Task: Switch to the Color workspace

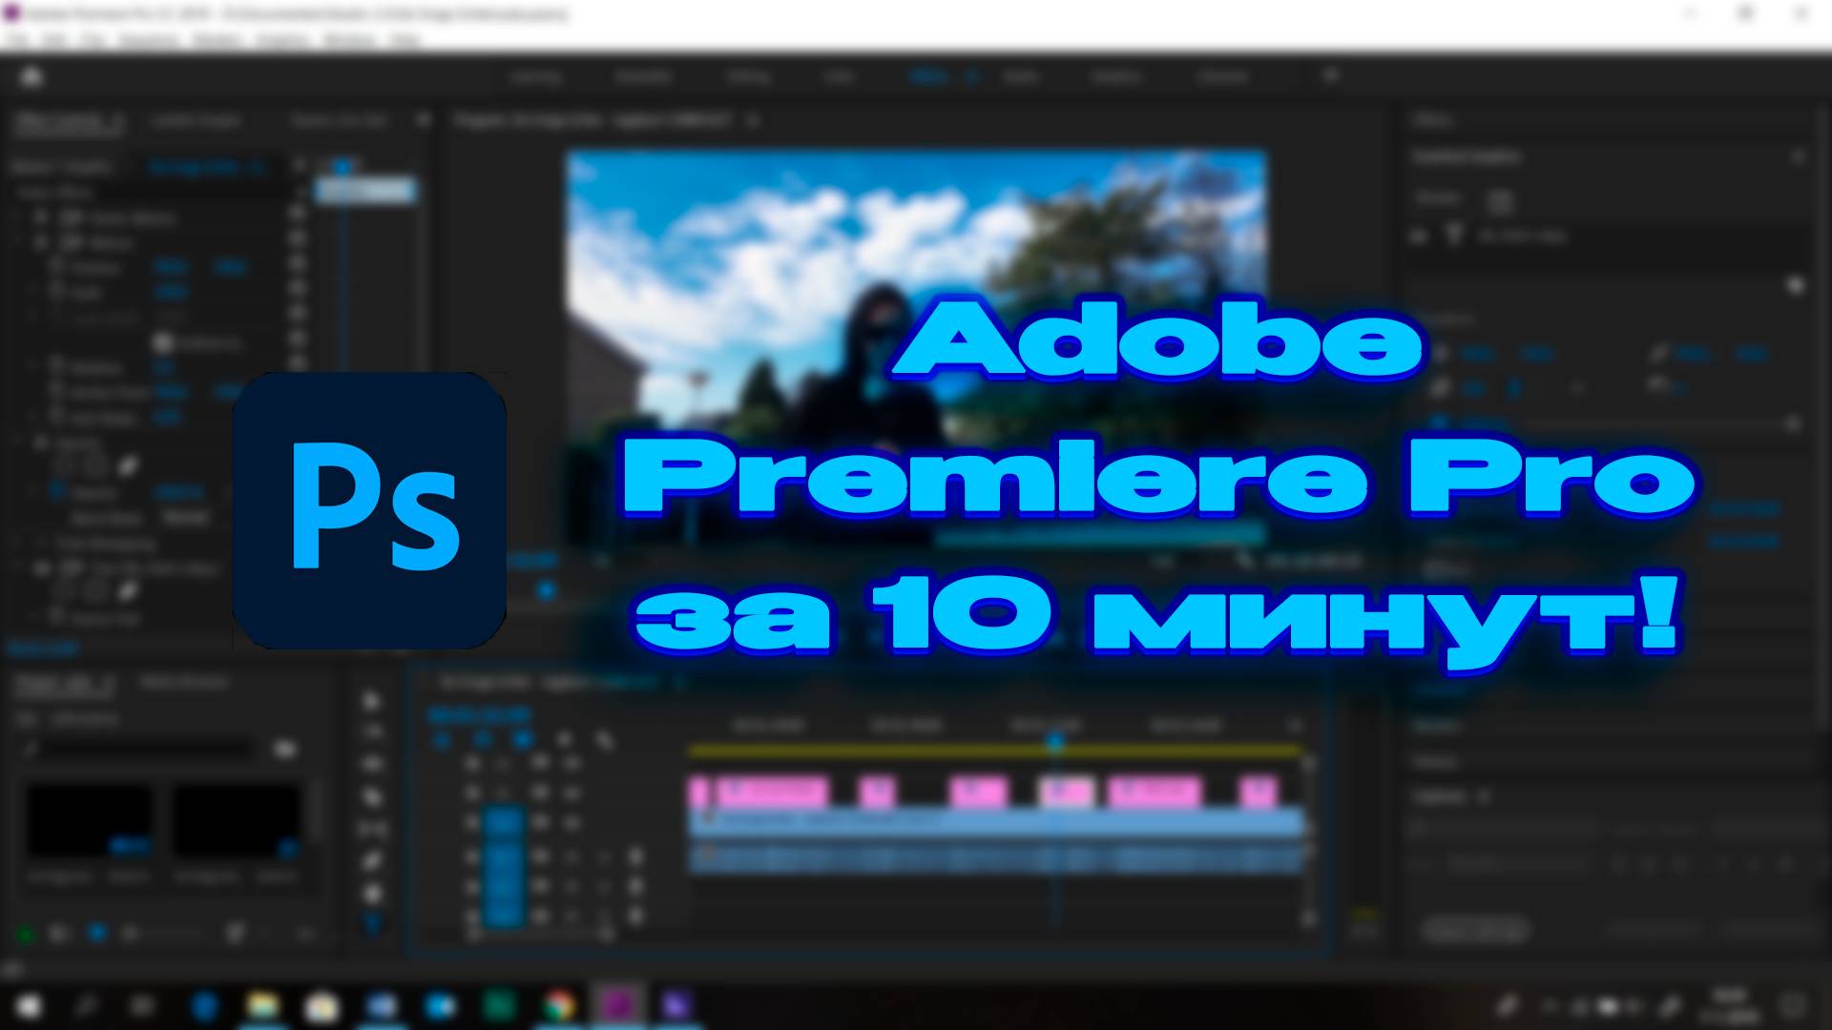Action: coord(838,76)
